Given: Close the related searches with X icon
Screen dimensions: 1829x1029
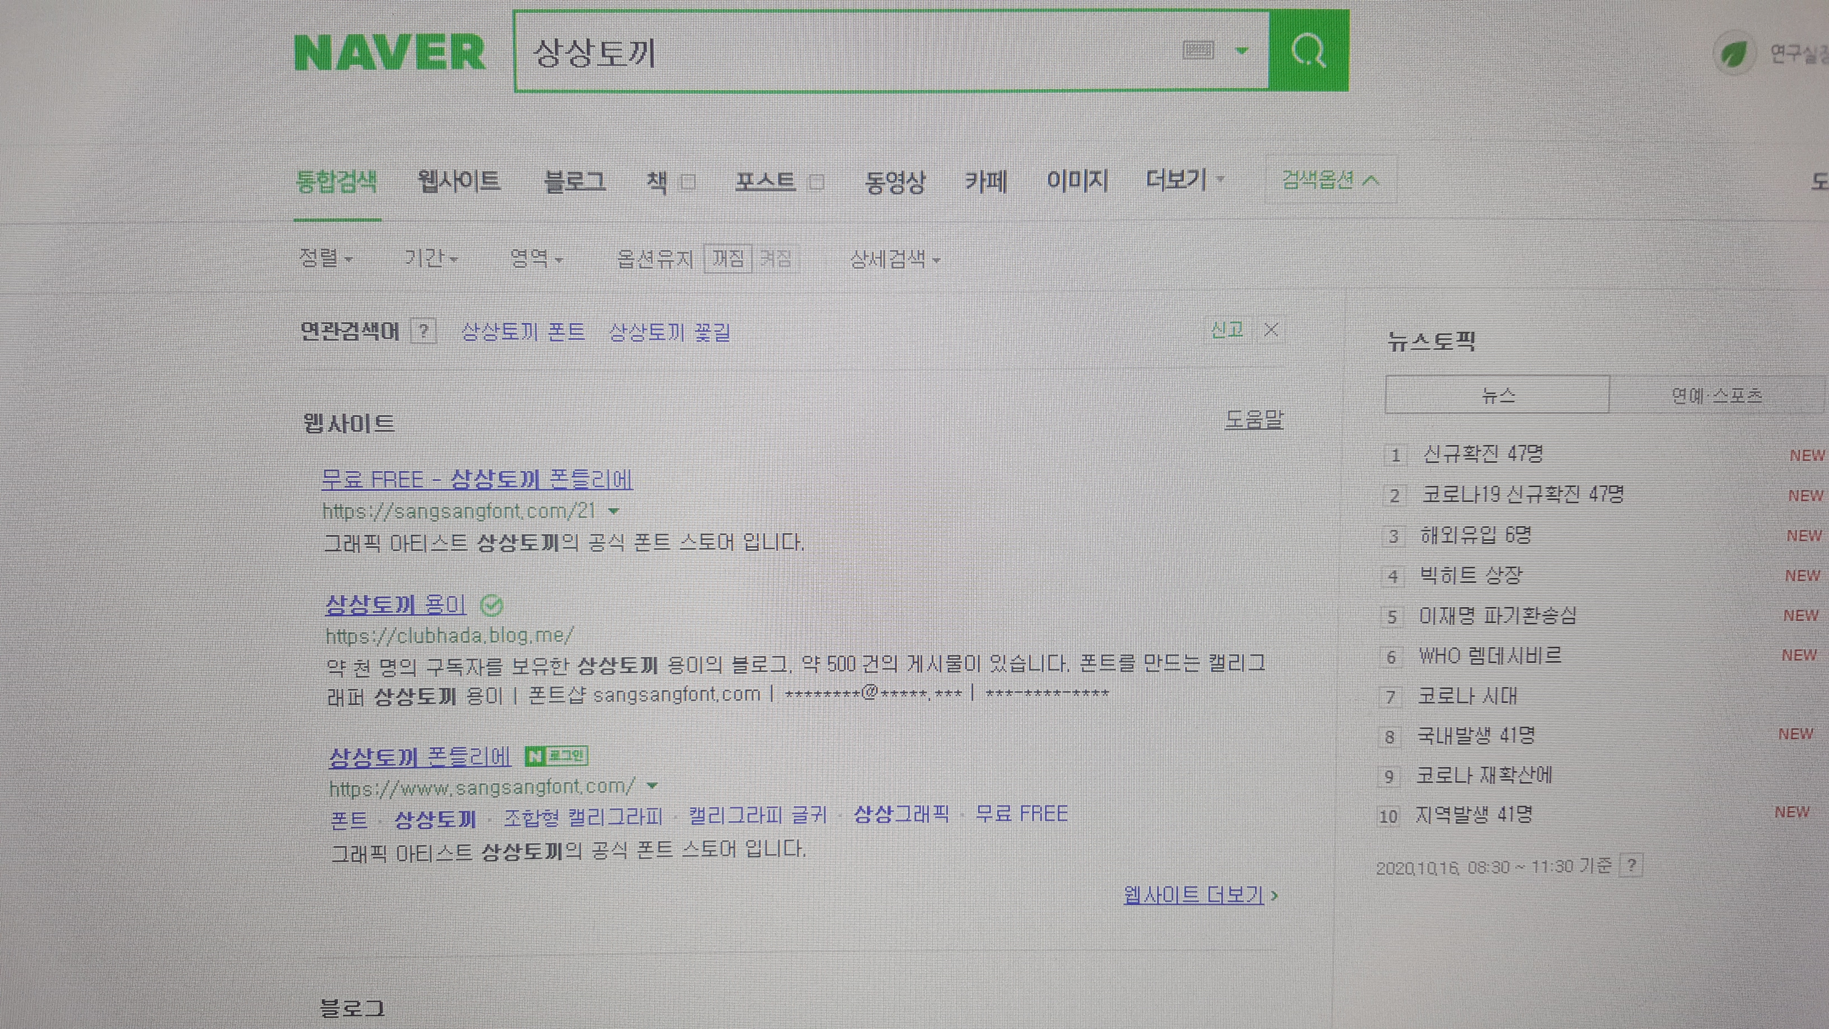Looking at the screenshot, I should (x=1271, y=330).
